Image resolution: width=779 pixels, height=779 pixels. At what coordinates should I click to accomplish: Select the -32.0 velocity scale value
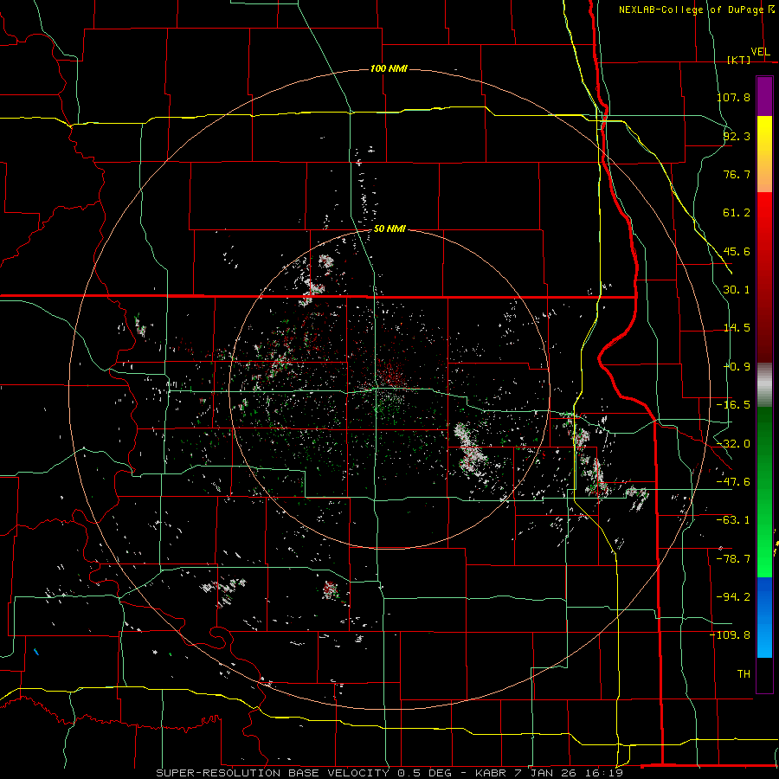point(733,444)
